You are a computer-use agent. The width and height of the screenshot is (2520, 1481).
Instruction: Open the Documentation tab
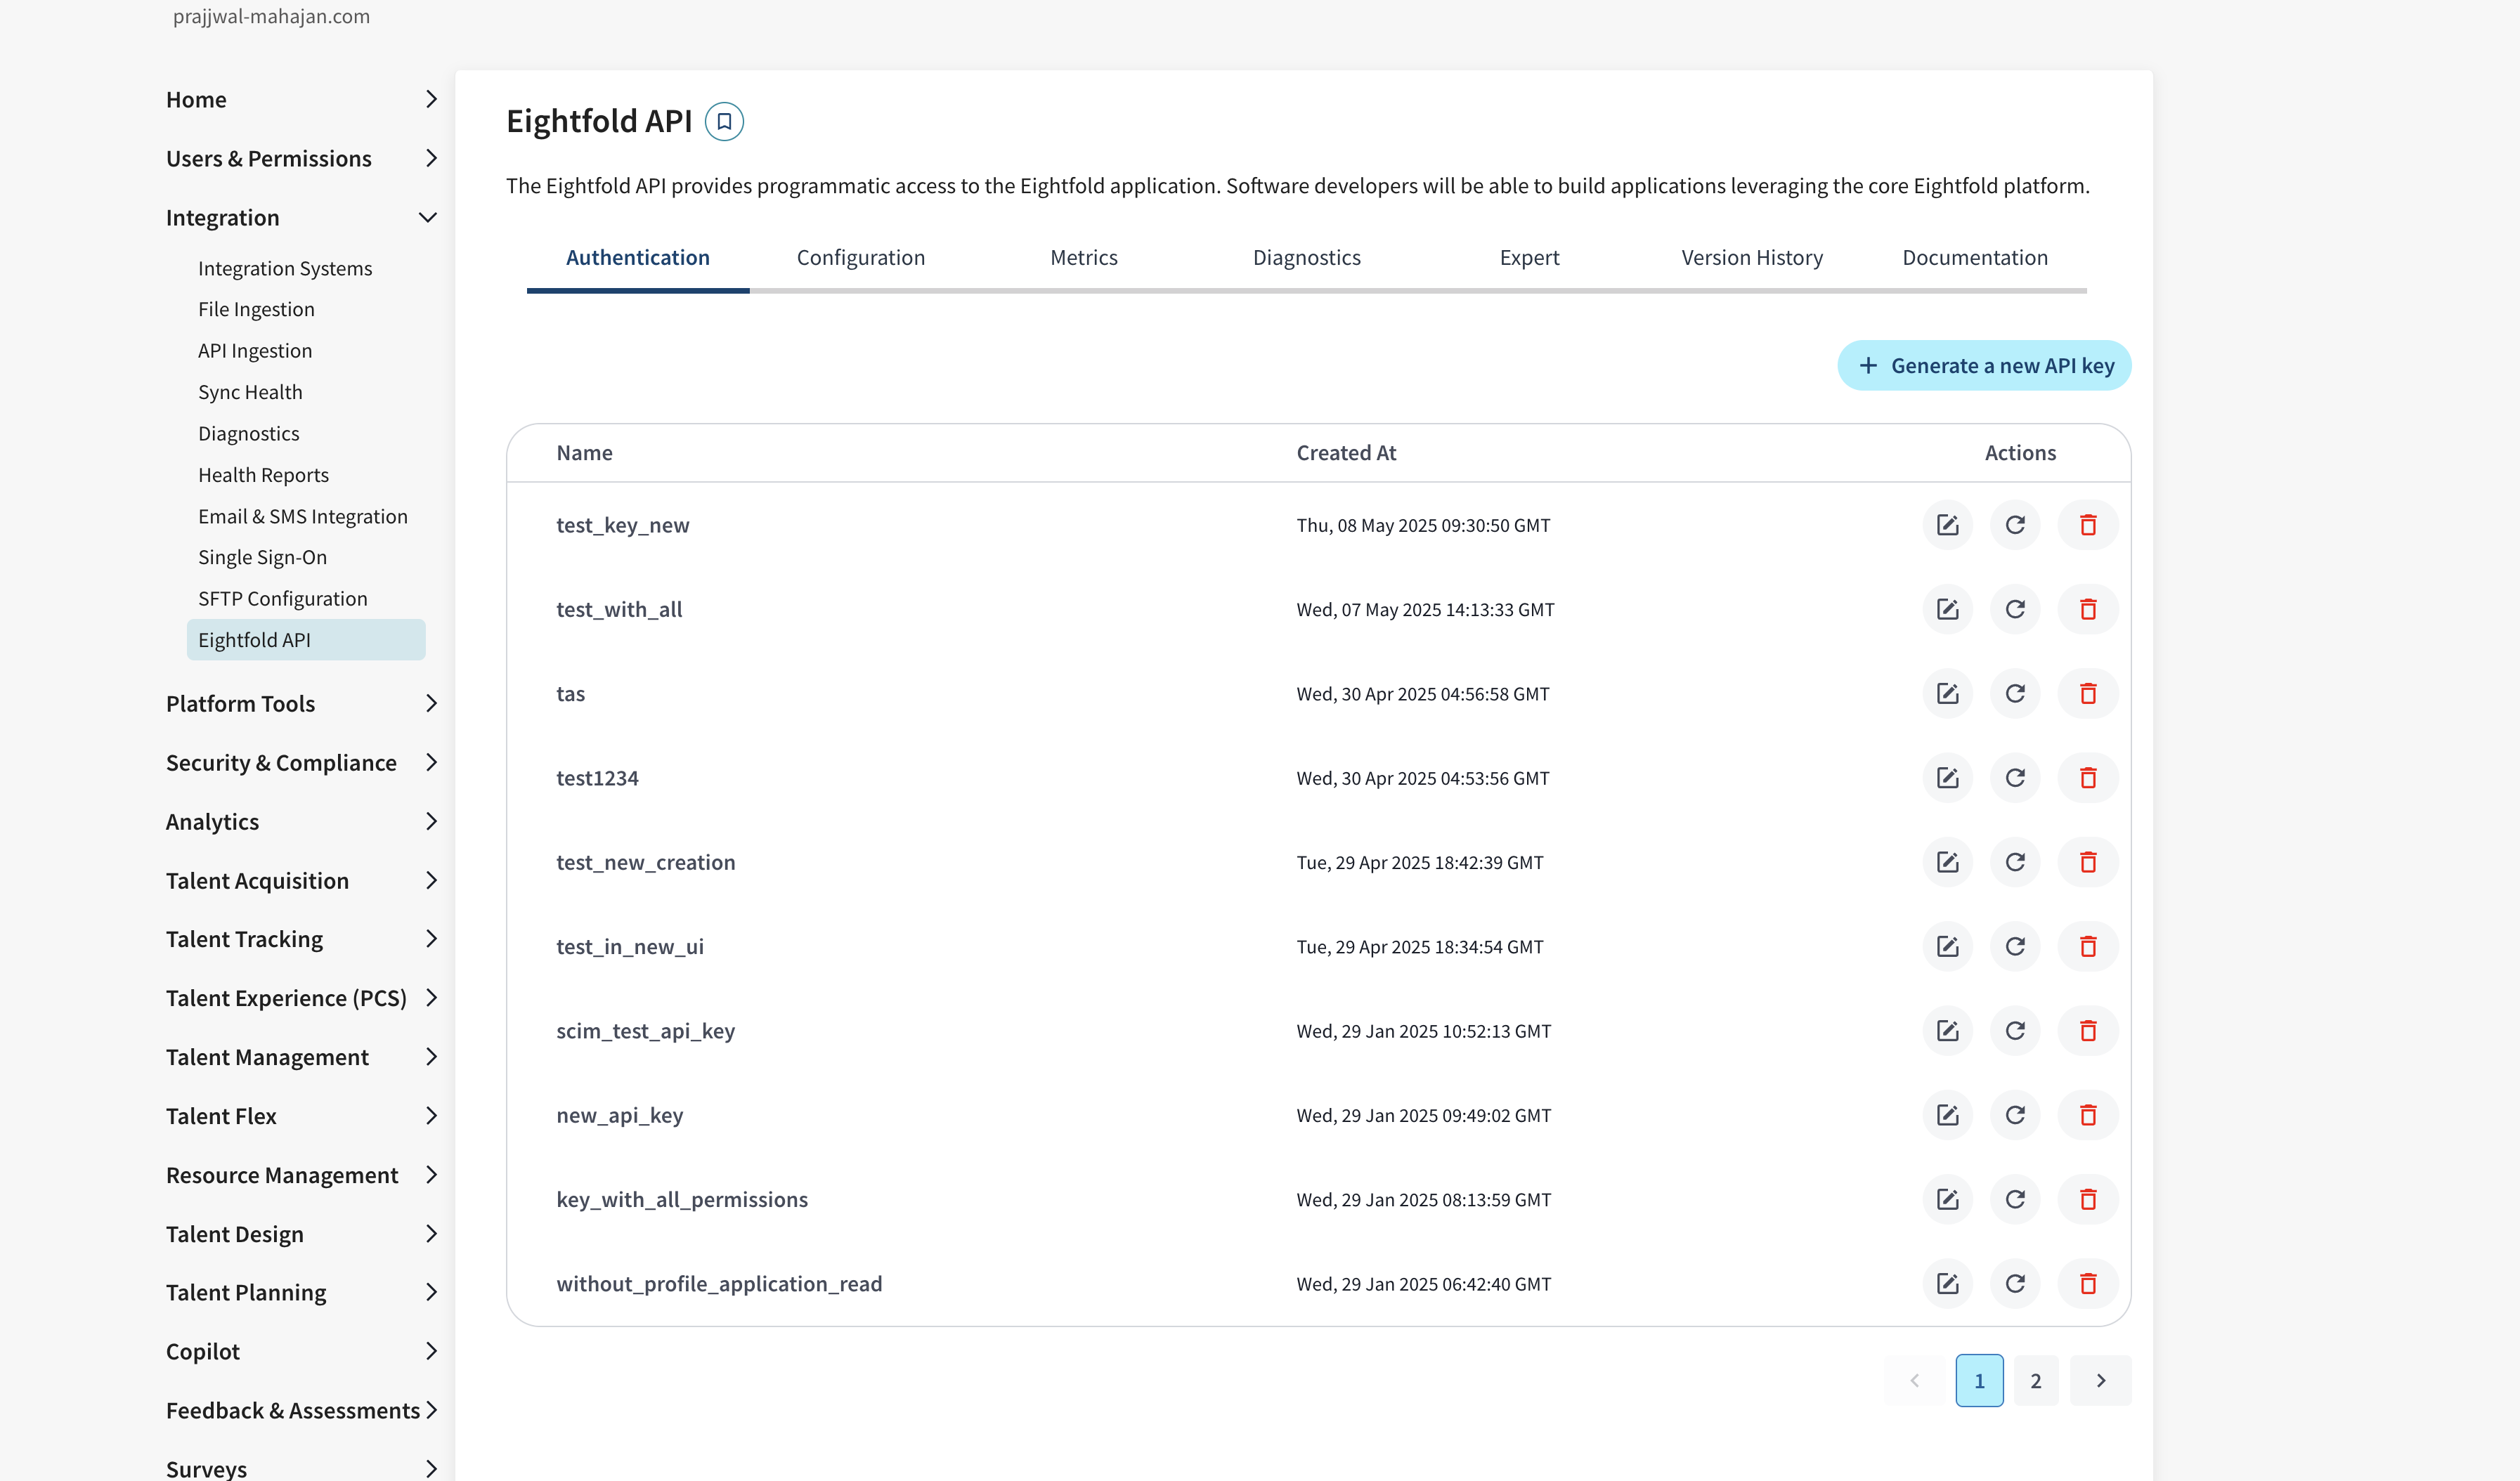(1975, 258)
